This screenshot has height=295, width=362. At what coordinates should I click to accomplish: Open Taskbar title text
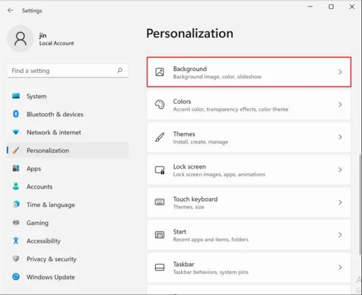(x=183, y=264)
